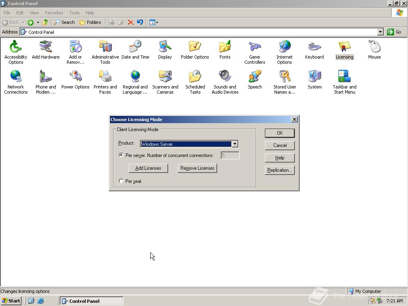Expand the Back history dropdown arrow

coord(23,22)
